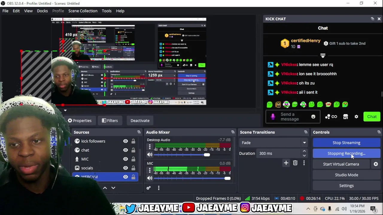Toggle visibility of chat source

(125, 150)
